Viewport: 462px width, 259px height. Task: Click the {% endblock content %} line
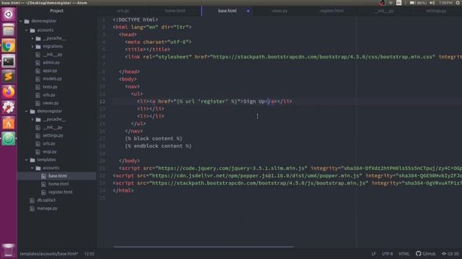pyautogui.click(x=158, y=146)
